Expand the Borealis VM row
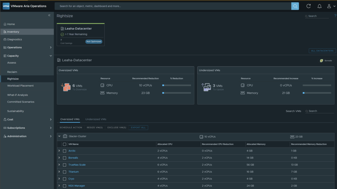Viewport: 337px width, 189px height. pos(59,158)
